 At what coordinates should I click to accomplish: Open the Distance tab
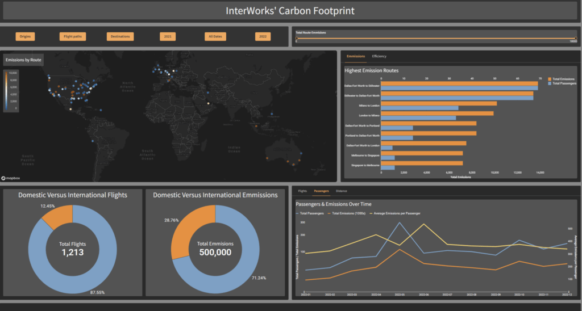tap(342, 191)
